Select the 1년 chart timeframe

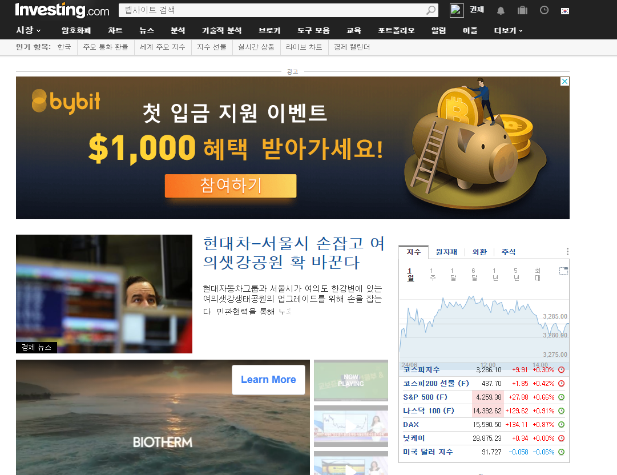(x=495, y=274)
